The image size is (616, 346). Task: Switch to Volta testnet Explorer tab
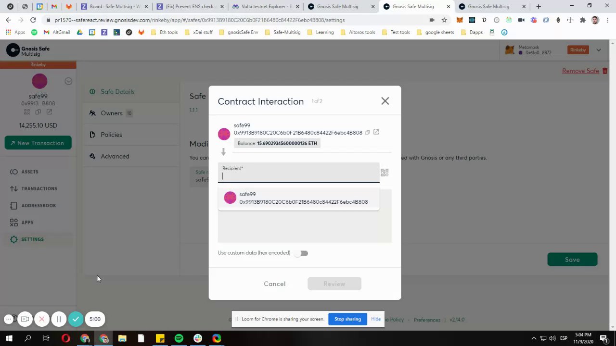pos(266,7)
